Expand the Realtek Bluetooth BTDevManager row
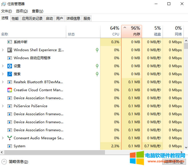Viewport: 188px width, 167px height. (3, 82)
